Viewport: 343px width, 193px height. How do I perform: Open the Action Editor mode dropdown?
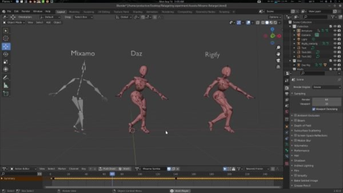point(23,169)
